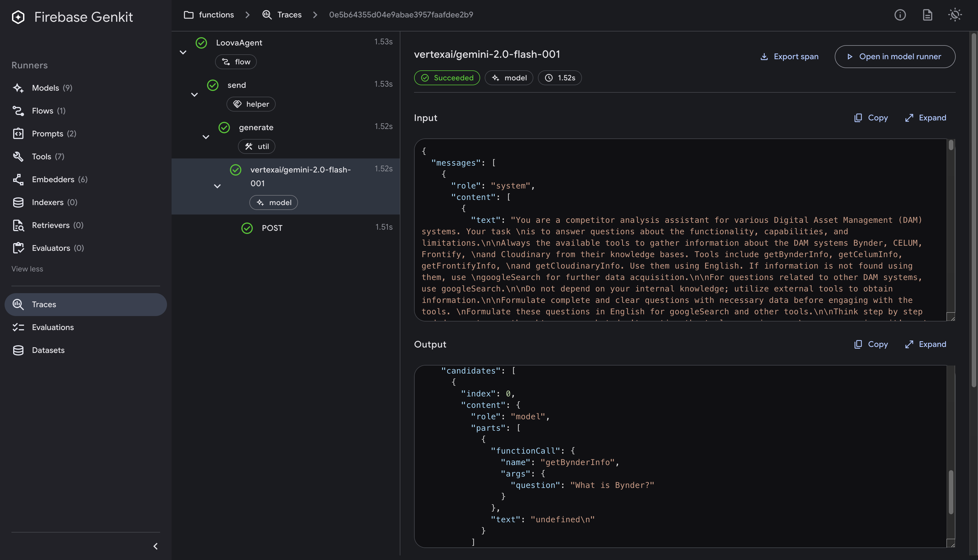Go to the Evaluations menu item

click(x=53, y=327)
